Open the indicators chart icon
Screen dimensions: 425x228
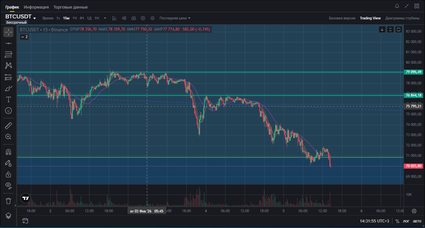pos(115,18)
